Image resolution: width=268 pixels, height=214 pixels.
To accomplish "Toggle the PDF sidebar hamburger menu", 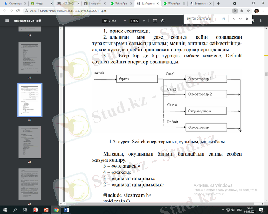I will pyautogui.click(x=7, y=21).
